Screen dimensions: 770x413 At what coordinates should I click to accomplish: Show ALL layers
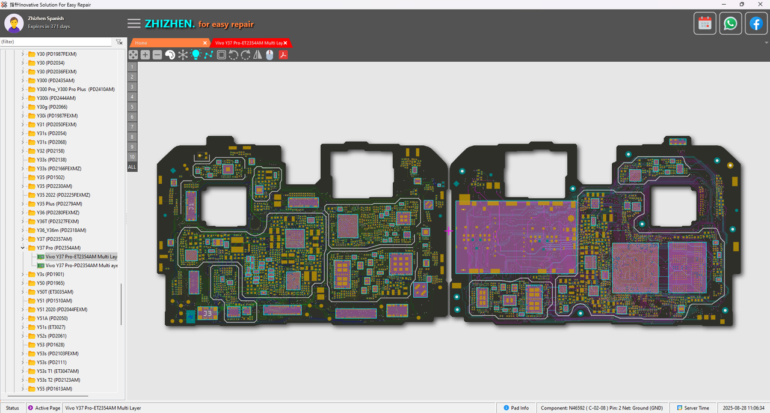[132, 167]
